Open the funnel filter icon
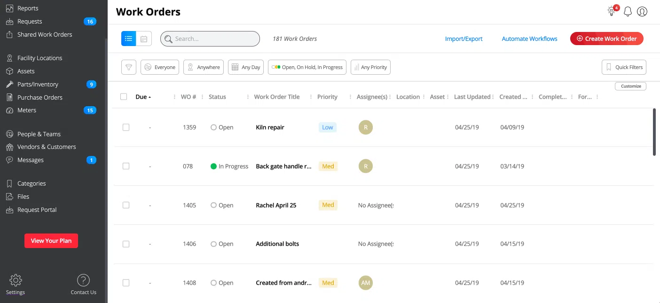660x303 pixels. click(129, 67)
